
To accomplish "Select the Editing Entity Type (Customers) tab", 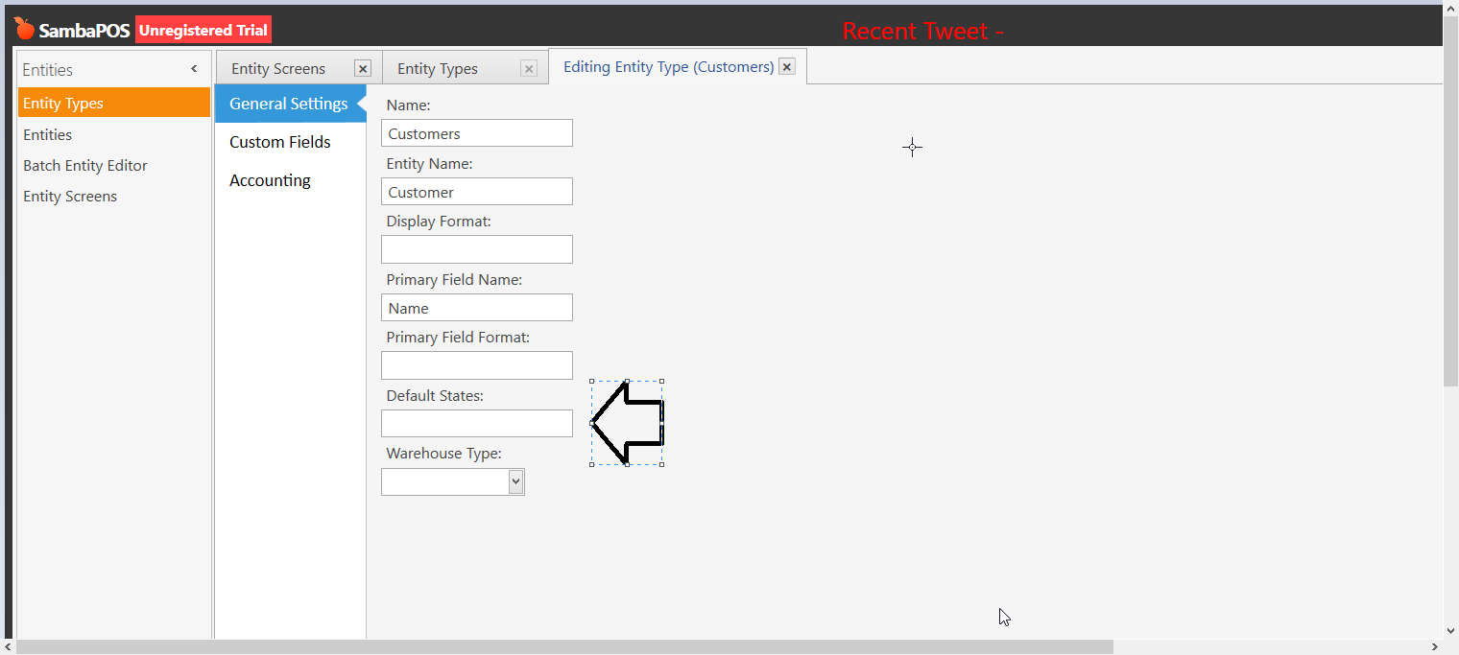I will point(668,67).
